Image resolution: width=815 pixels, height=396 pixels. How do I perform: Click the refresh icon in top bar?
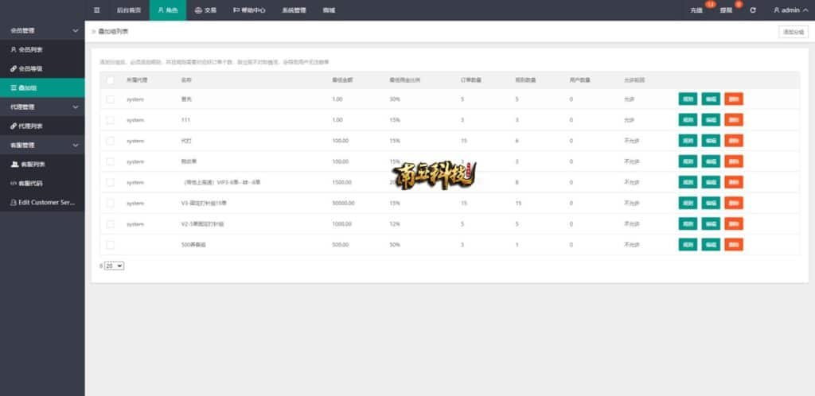click(x=753, y=10)
